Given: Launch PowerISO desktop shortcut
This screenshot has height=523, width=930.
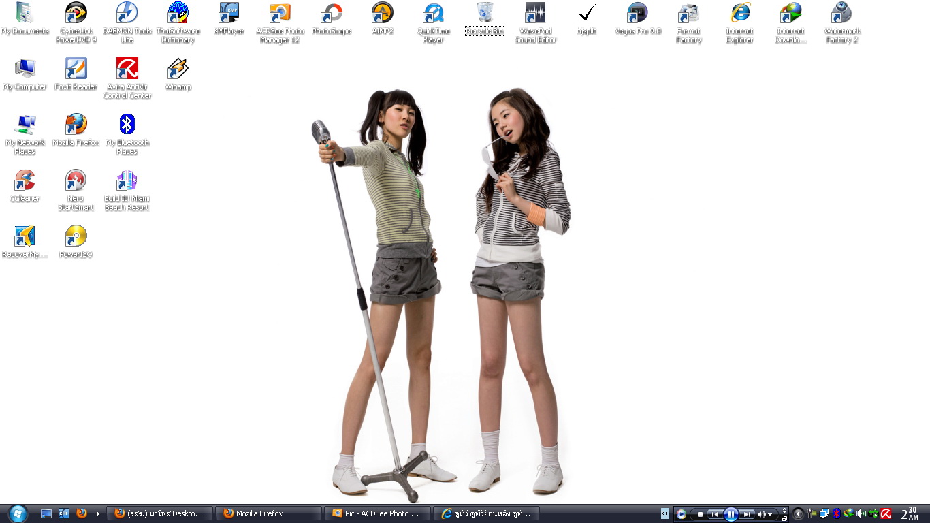Looking at the screenshot, I should (76, 242).
